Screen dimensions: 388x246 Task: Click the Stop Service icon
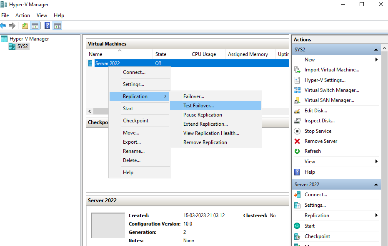coord(297,131)
